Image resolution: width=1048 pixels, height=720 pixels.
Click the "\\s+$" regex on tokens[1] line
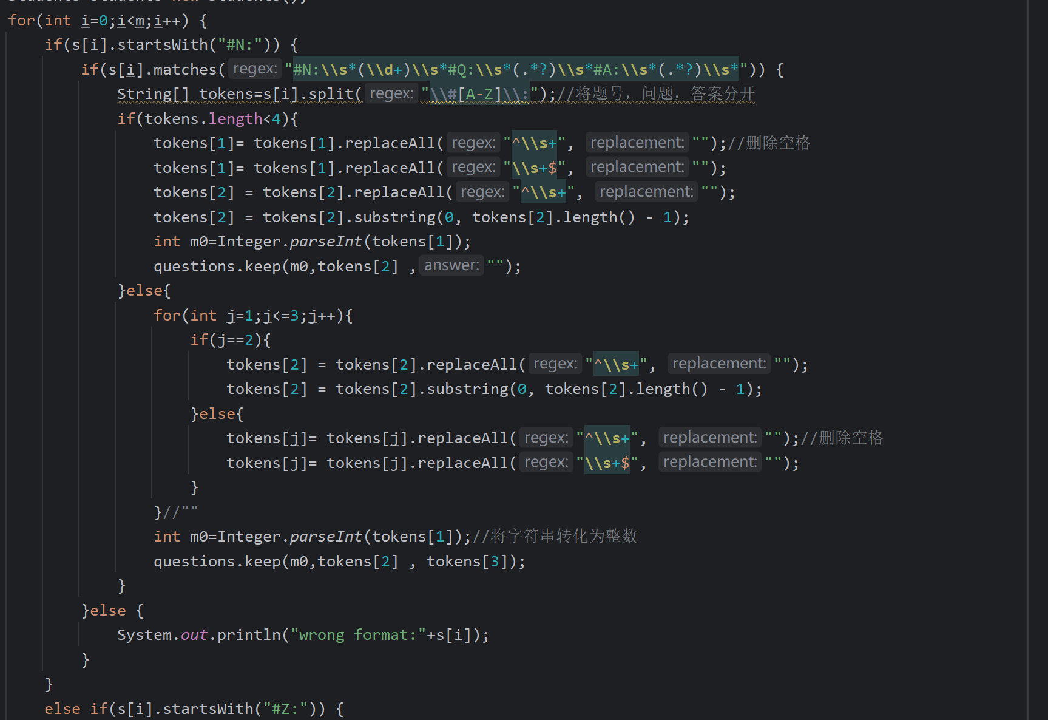[x=534, y=168]
